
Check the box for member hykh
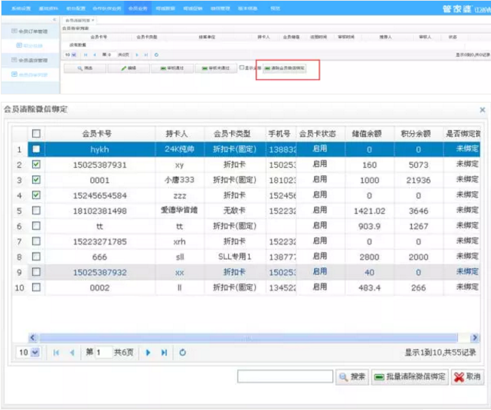coord(37,149)
